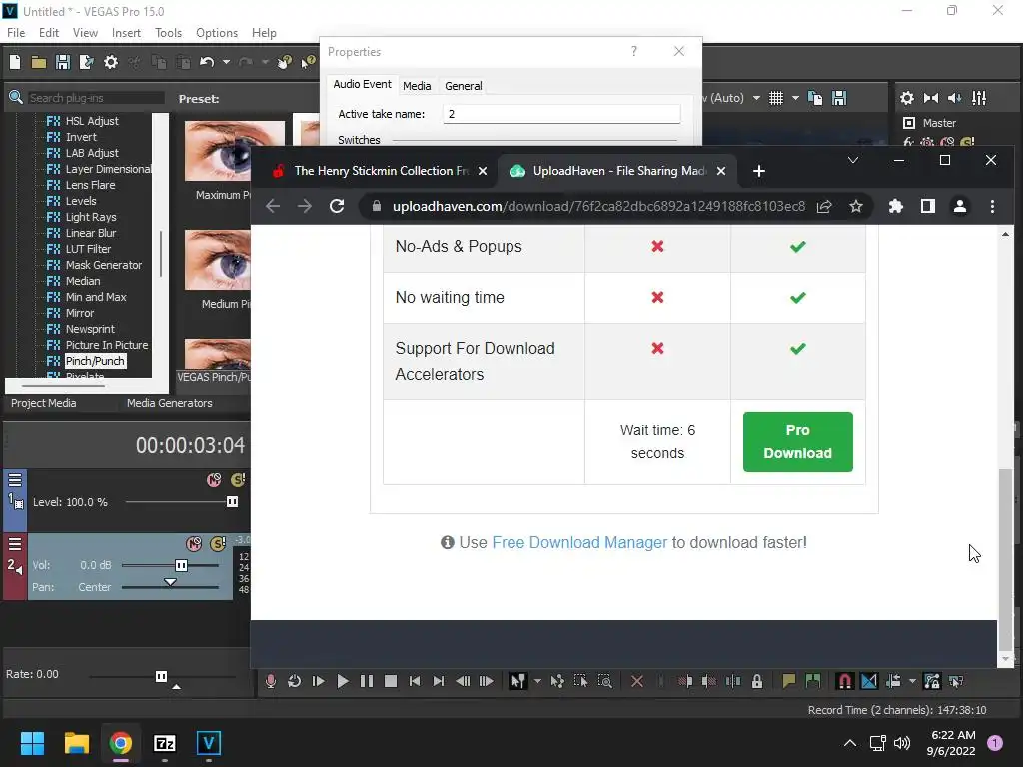Follow the Free Download Manager link
Screen dimensions: 1023x767
pyautogui.click(x=579, y=542)
